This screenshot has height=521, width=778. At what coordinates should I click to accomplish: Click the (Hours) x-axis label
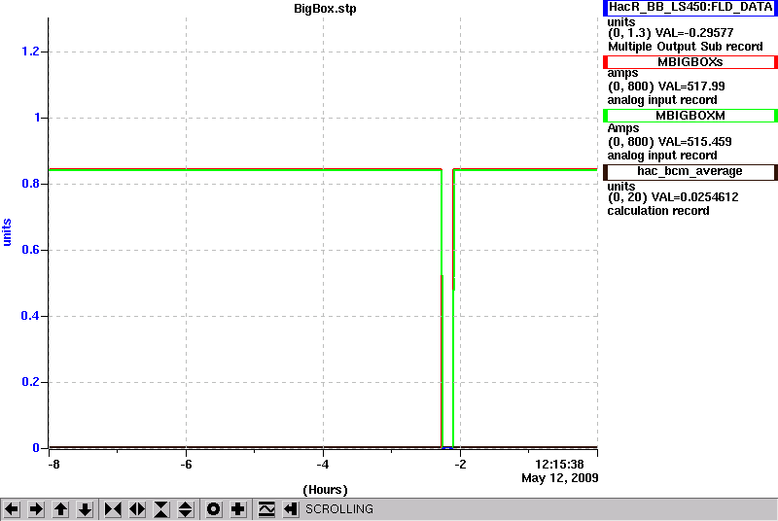pos(325,490)
